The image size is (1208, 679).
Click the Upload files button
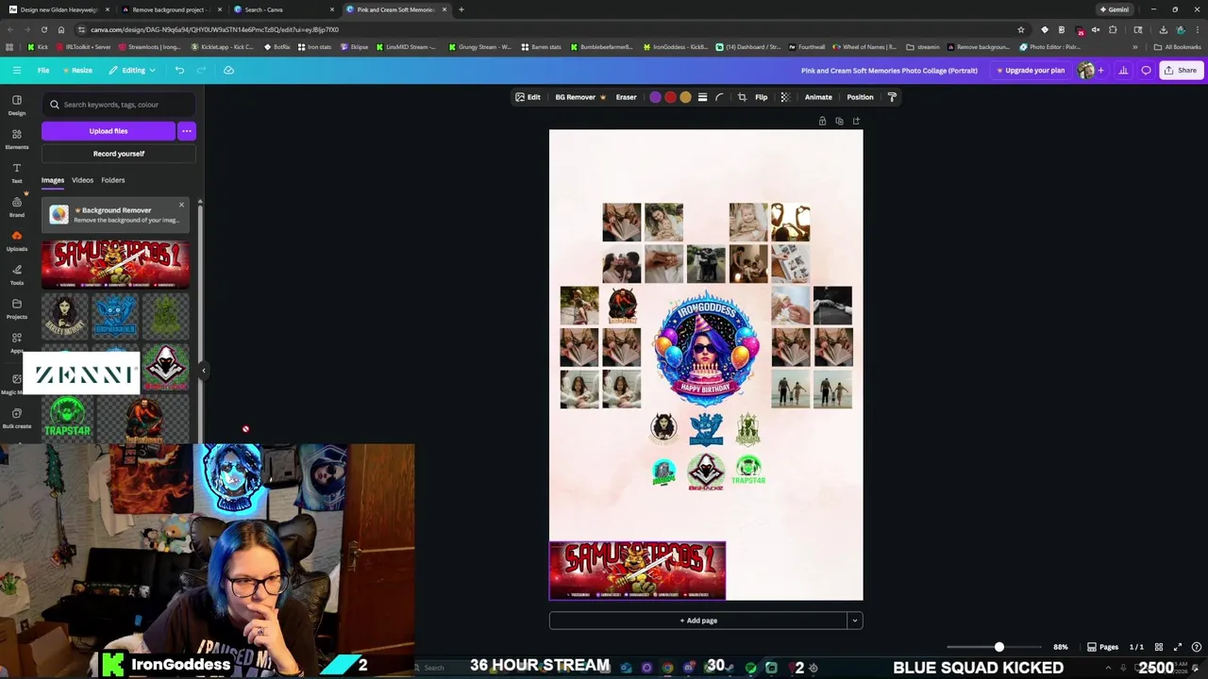point(109,131)
